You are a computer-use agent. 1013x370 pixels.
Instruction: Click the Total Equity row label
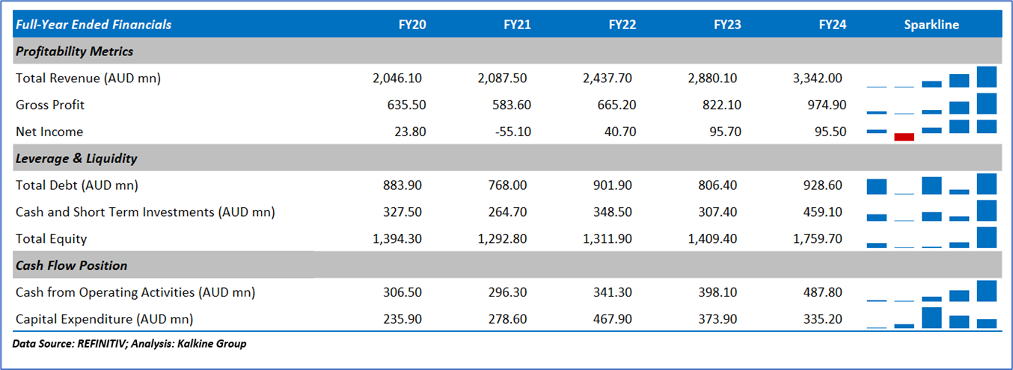pyautogui.click(x=52, y=238)
